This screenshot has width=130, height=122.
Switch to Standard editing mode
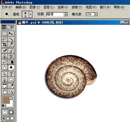[x=5, y=112]
